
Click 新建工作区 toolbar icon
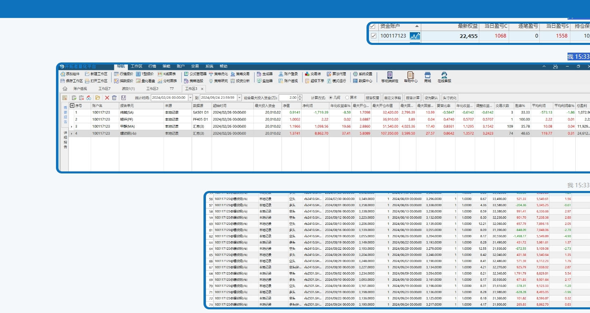pyautogui.click(x=87, y=74)
